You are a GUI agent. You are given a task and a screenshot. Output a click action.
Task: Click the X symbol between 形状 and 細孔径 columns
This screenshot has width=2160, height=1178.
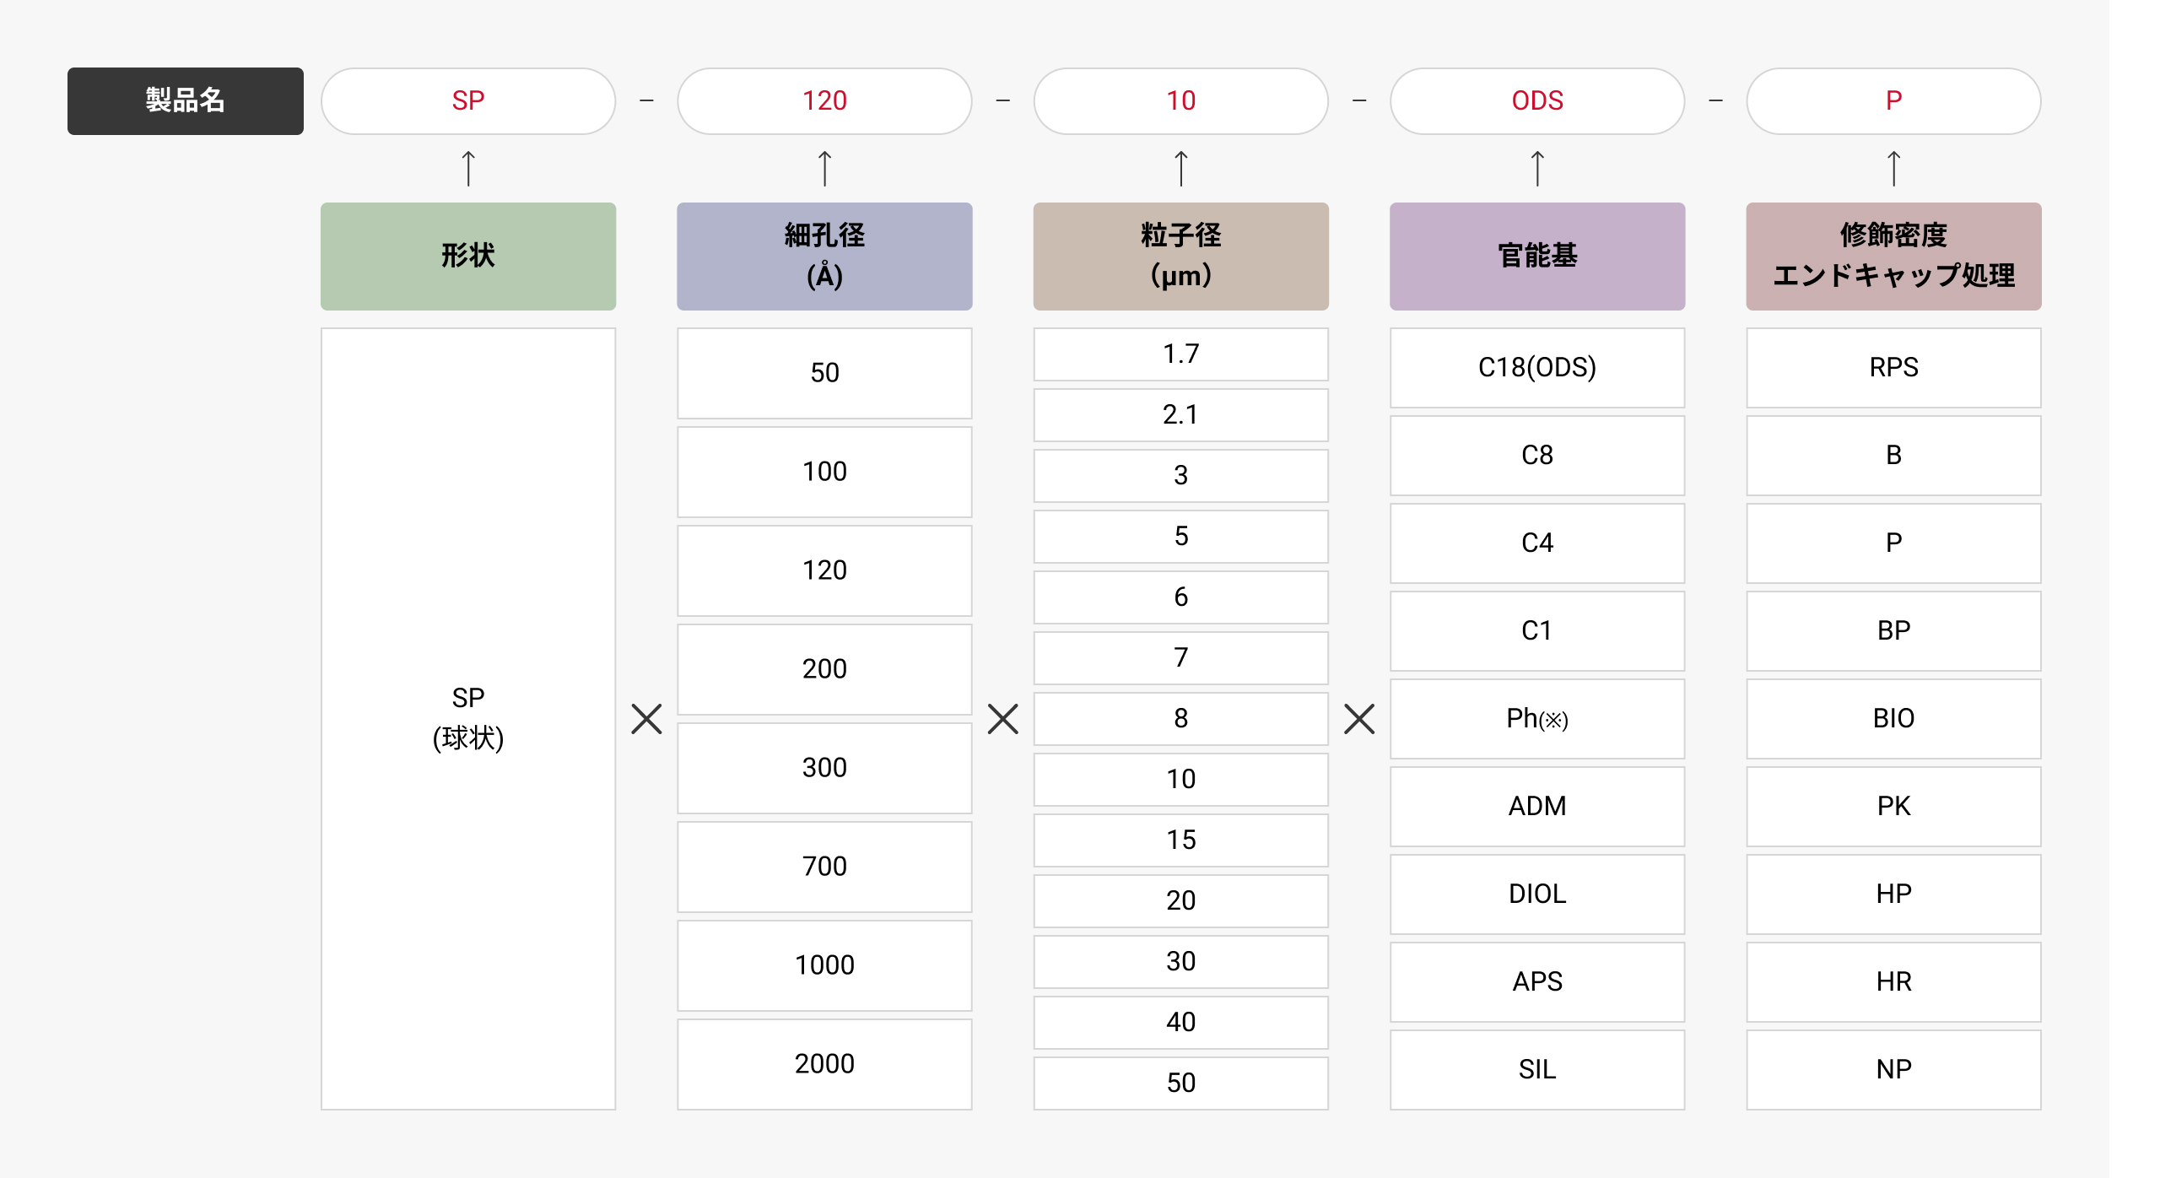point(646,719)
